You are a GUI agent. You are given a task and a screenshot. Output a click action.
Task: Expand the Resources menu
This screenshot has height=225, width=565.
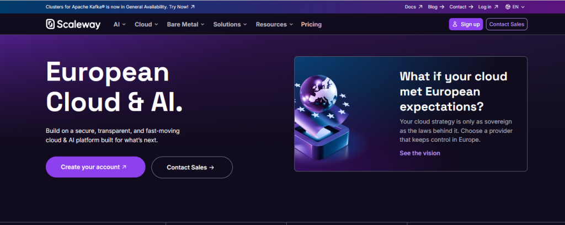click(274, 24)
